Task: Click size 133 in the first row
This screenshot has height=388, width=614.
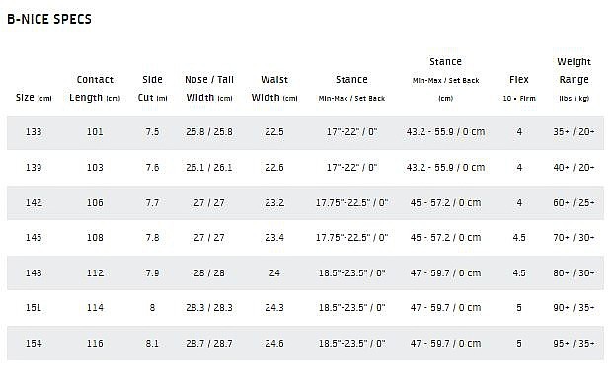Action: 34,132
